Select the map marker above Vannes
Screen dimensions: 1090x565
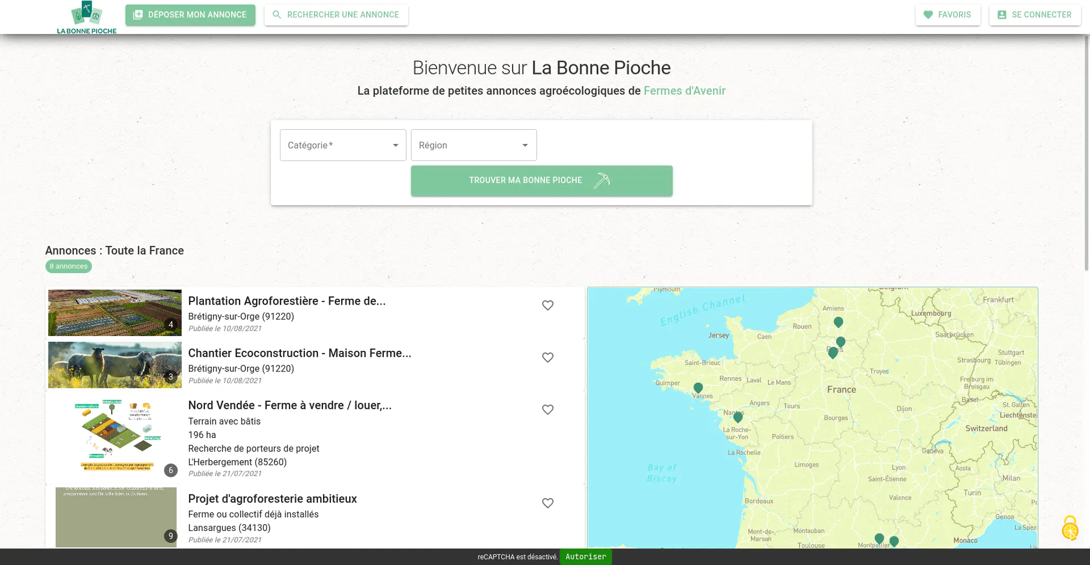[698, 388]
